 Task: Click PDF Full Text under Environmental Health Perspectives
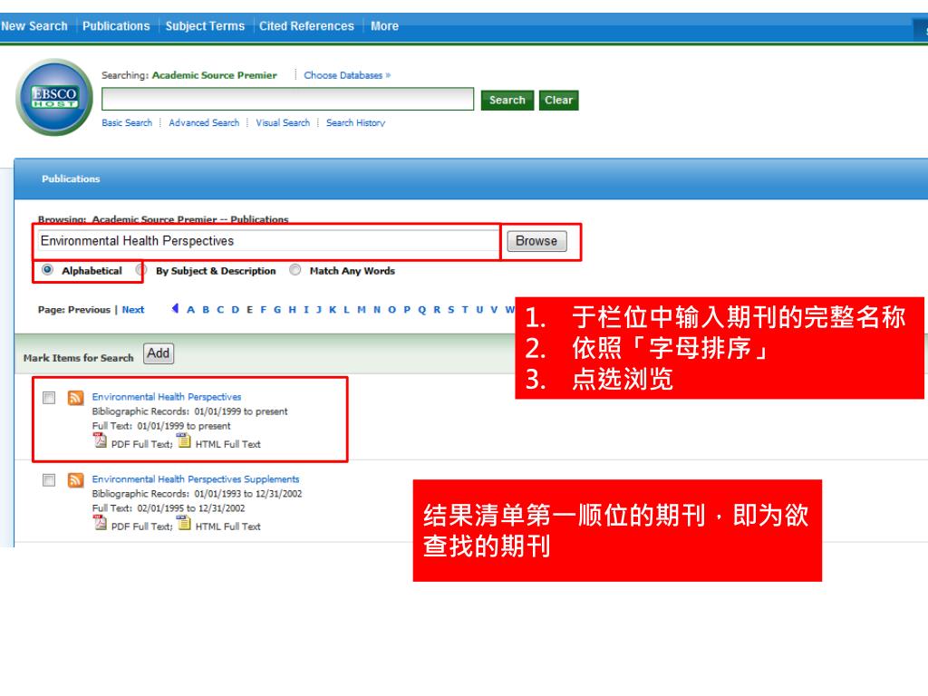click(142, 444)
